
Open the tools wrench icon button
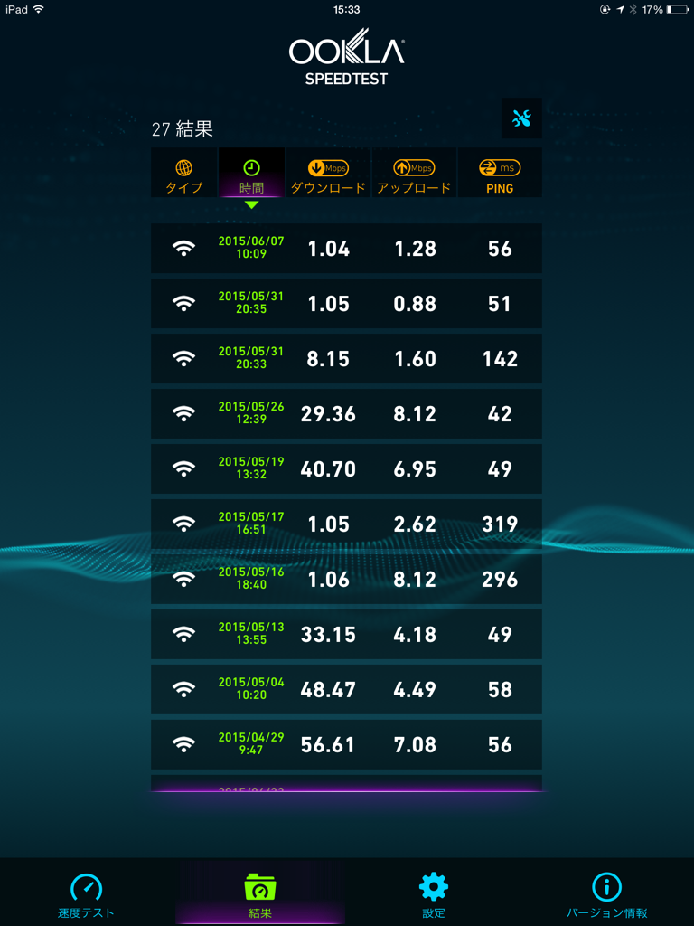pos(521,118)
